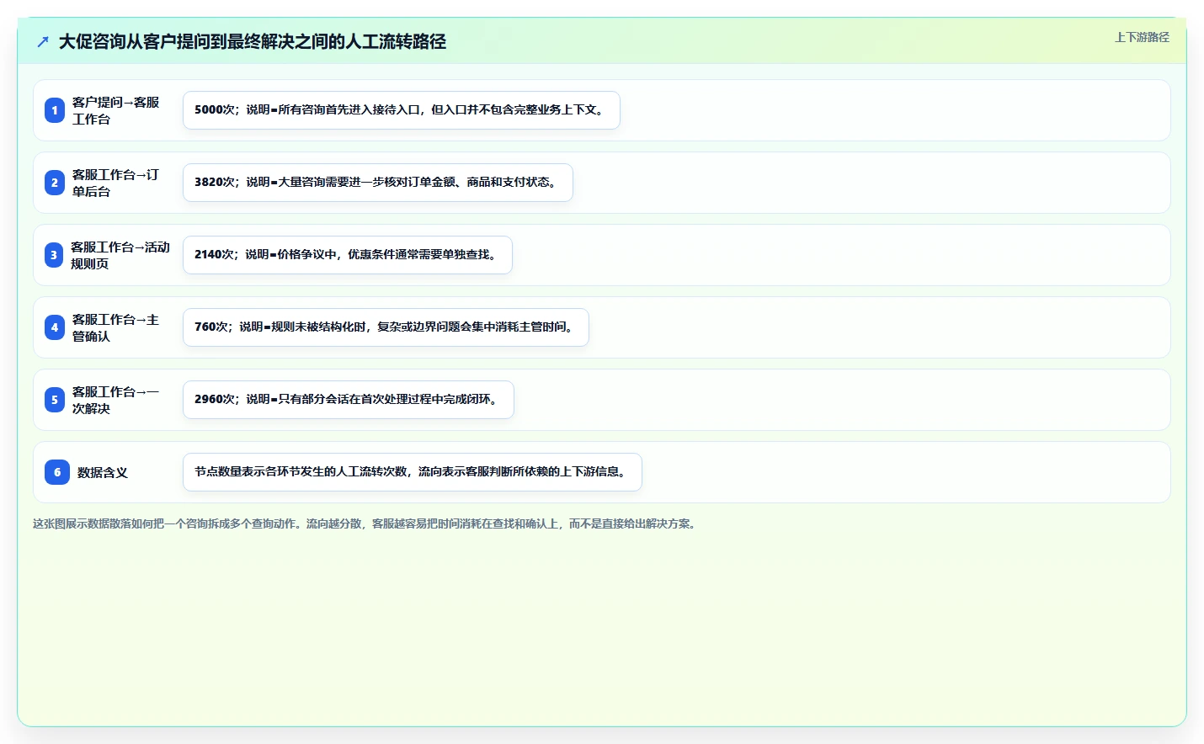The image size is (1204, 744).
Task: Select the label 客服工作台→活动规则页
Action: pos(120,255)
